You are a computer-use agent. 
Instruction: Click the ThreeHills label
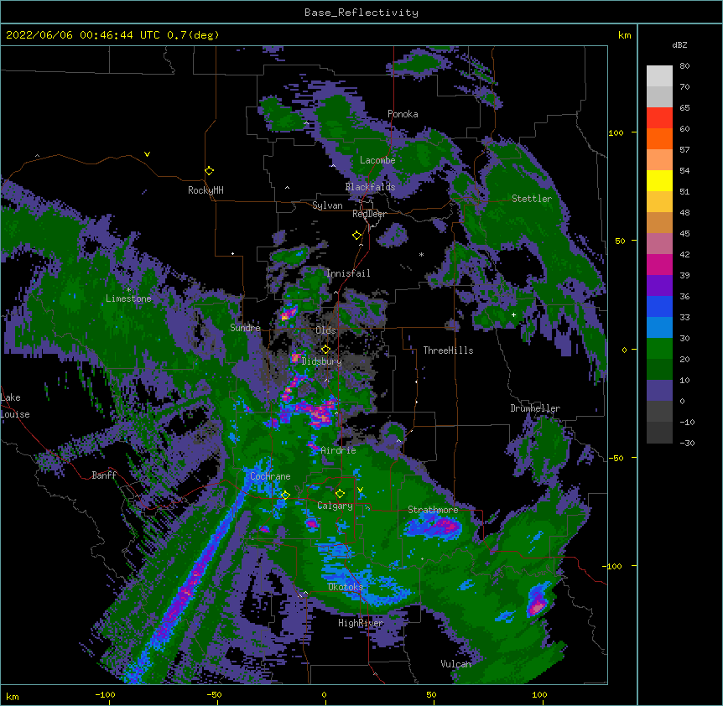pos(448,350)
